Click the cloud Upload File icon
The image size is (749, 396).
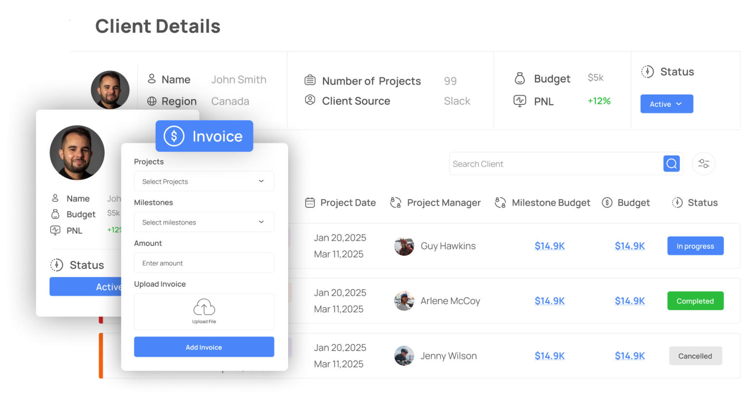pyautogui.click(x=204, y=308)
